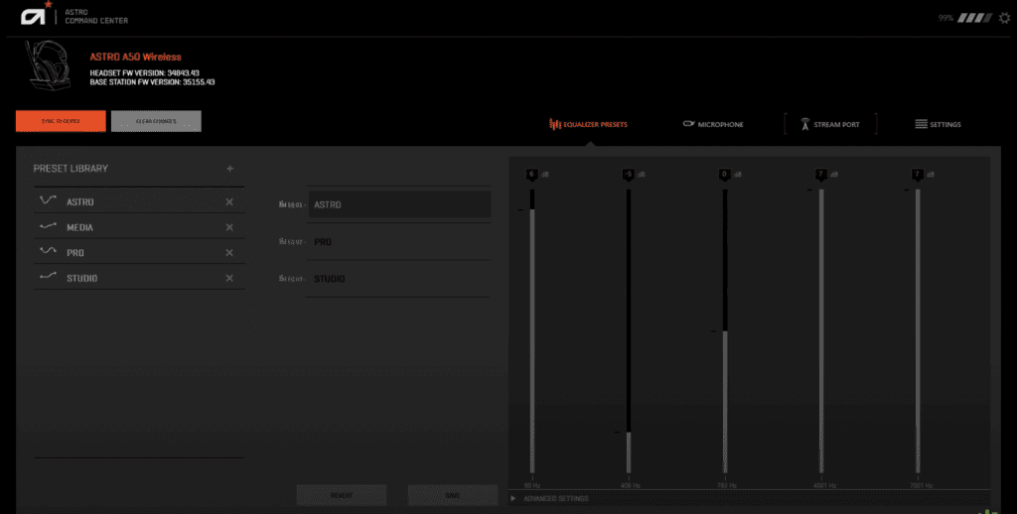The width and height of the screenshot is (1017, 514).
Task: Open the Settings tab
Action: pos(938,124)
